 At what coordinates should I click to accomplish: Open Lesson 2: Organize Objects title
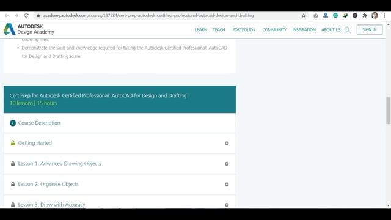click(x=48, y=184)
